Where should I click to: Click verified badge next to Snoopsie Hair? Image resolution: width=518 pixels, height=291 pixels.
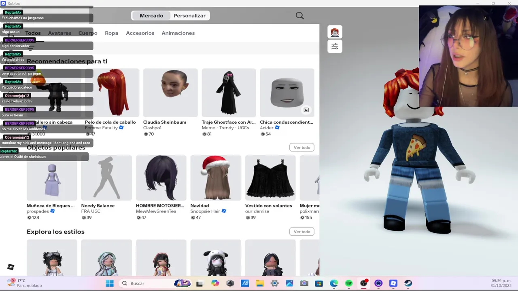click(x=224, y=211)
